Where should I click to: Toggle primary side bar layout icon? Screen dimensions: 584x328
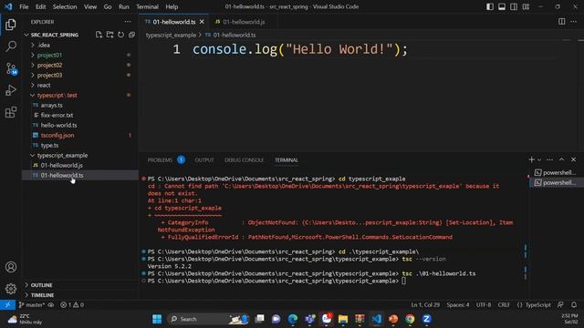click(490, 6)
